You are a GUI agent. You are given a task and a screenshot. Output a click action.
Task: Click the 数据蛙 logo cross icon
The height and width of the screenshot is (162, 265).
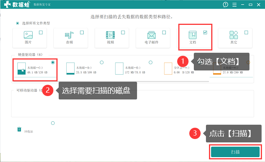click(7, 5)
